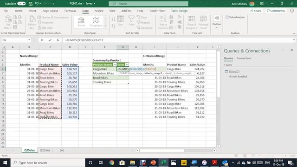297x167 pixels.
Task: Click the Search box in title bar
Action: pos(148,4)
